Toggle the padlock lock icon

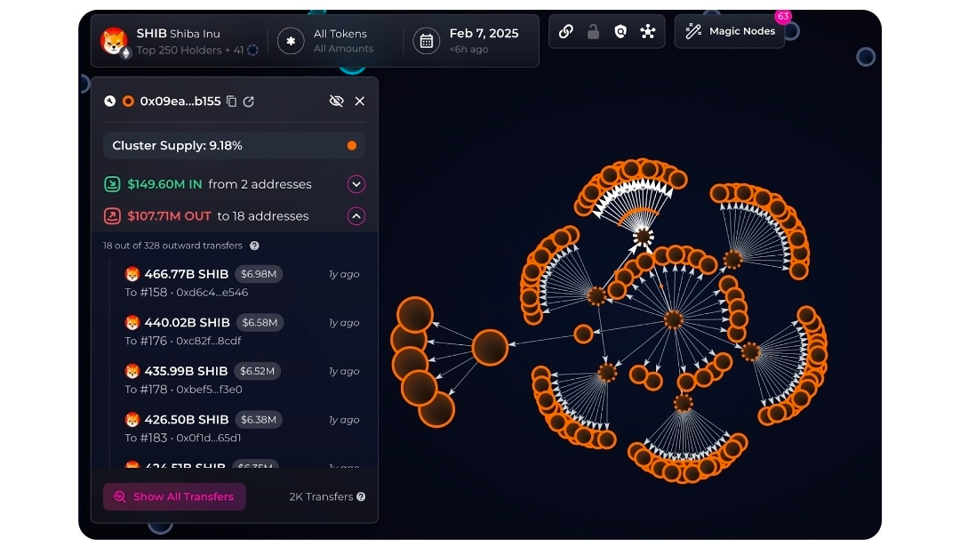point(593,31)
